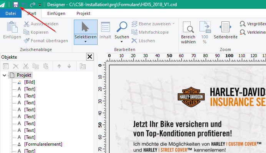The width and height of the screenshot is (266, 153).
Task: Click the horizontal ruler at mark 50
Action: 169,56
